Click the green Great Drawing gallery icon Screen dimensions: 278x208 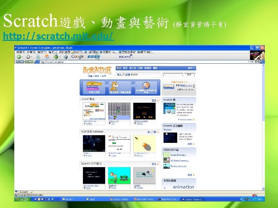(167, 155)
